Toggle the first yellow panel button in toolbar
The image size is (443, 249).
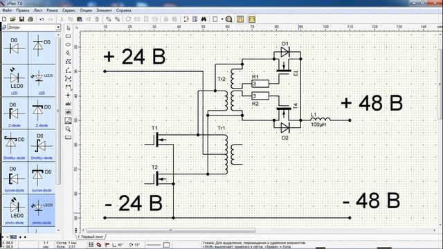point(240,19)
